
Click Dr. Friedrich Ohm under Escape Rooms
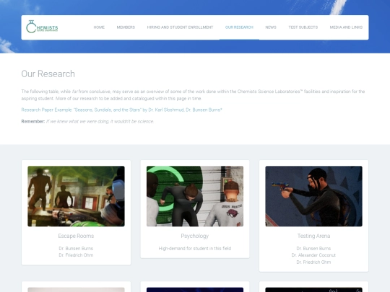pos(76,255)
